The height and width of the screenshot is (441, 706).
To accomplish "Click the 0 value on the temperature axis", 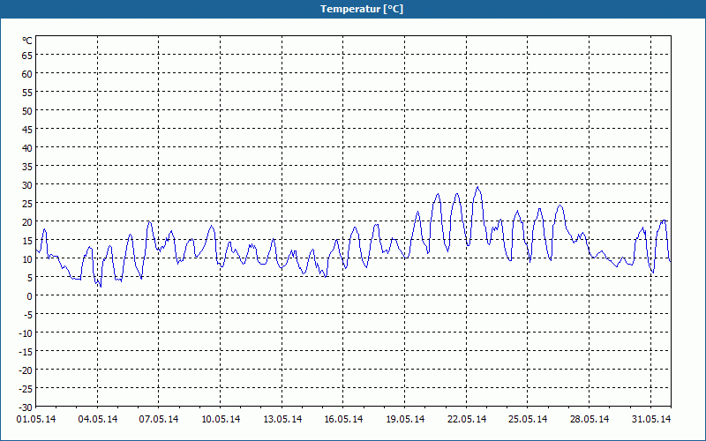I will point(30,296).
